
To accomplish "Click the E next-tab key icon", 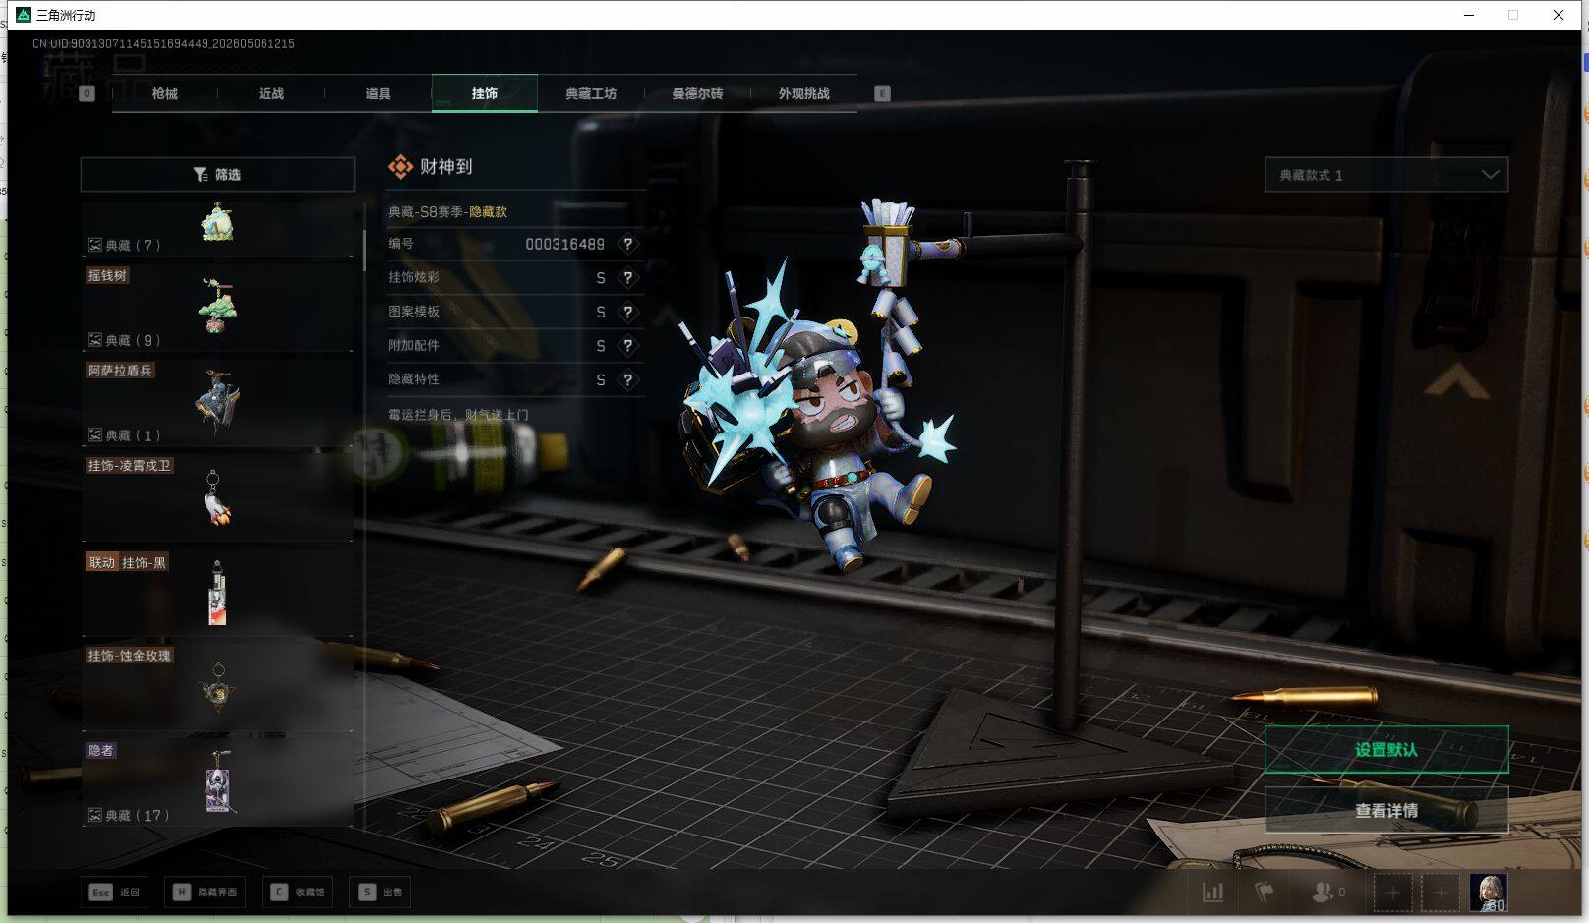I will [882, 93].
